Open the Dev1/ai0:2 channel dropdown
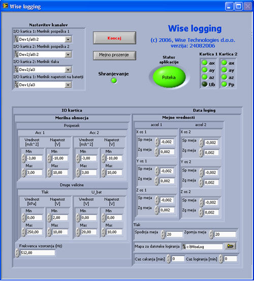The width and height of the screenshot is (254, 282). tap(68, 39)
